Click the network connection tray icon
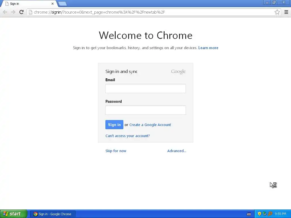The width and height of the screenshot is (291, 218). click(265, 214)
